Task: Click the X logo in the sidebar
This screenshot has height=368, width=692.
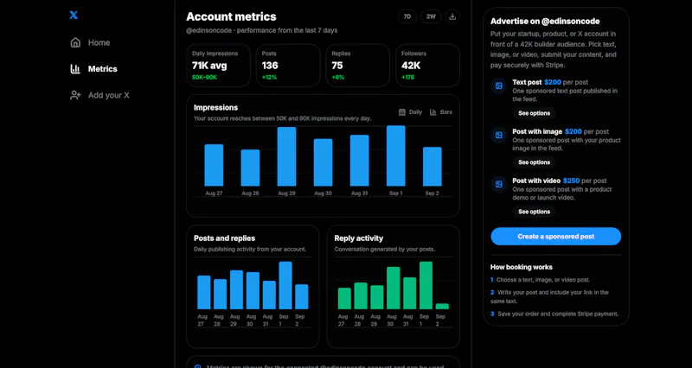Action: pos(74,15)
